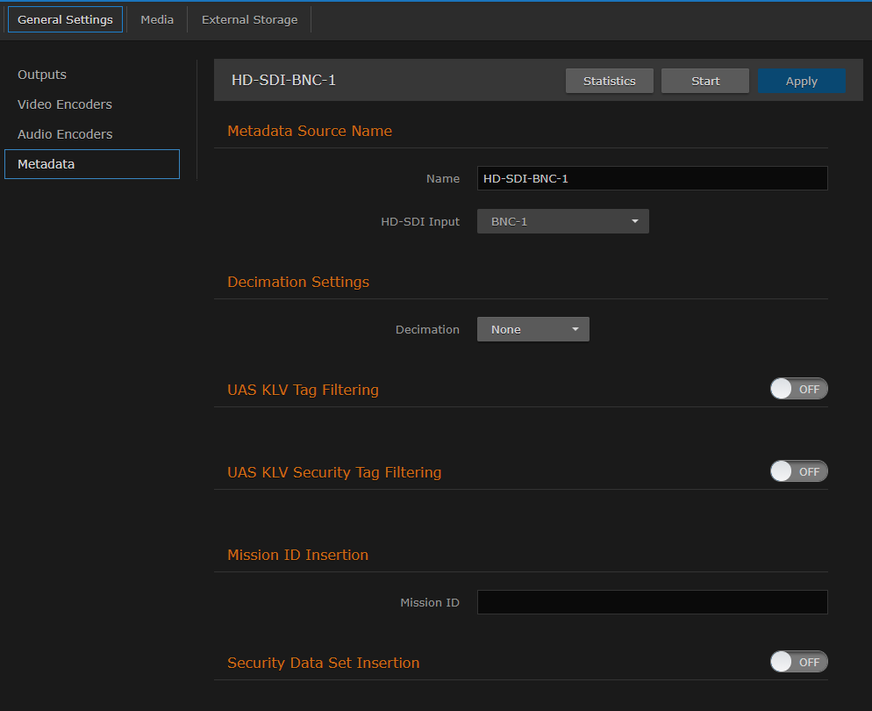Select the General Settings tab
This screenshot has width=872, height=711.
click(65, 18)
